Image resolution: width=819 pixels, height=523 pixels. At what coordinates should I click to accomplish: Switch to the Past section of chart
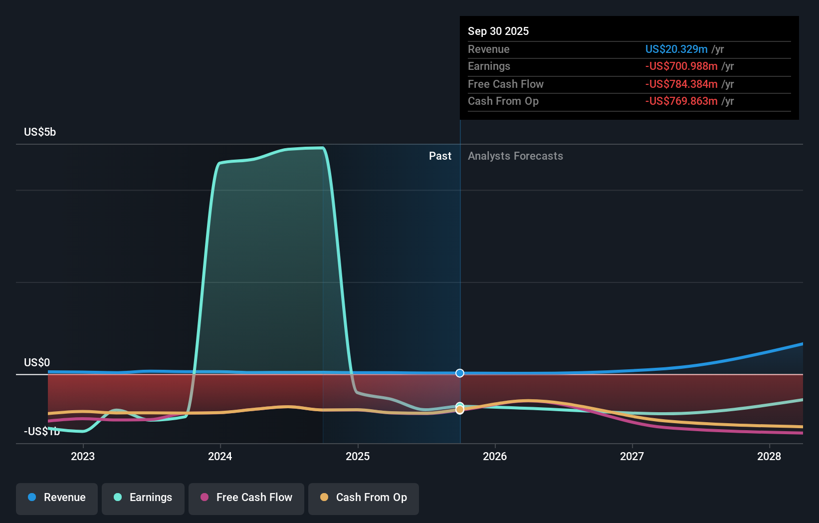pyautogui.click(x=440, y=156)
